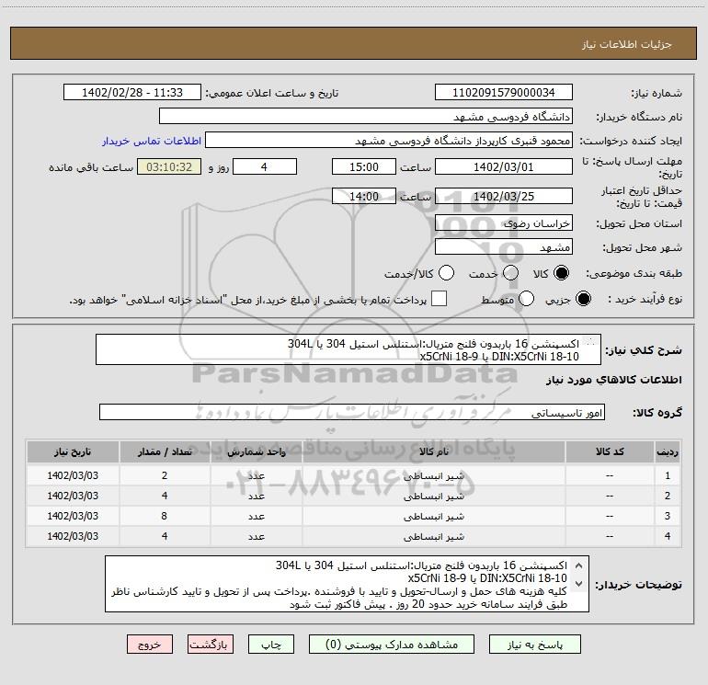Viewport: 708px width, 685px height.
Task: Click the عدد unit in row 2
Action: coord(256,496)
